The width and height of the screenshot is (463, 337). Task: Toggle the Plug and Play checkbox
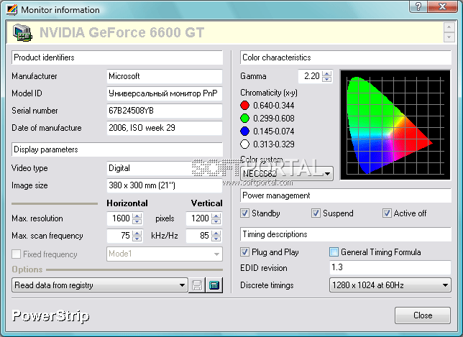pyautogui.click(x=244, y=252)
